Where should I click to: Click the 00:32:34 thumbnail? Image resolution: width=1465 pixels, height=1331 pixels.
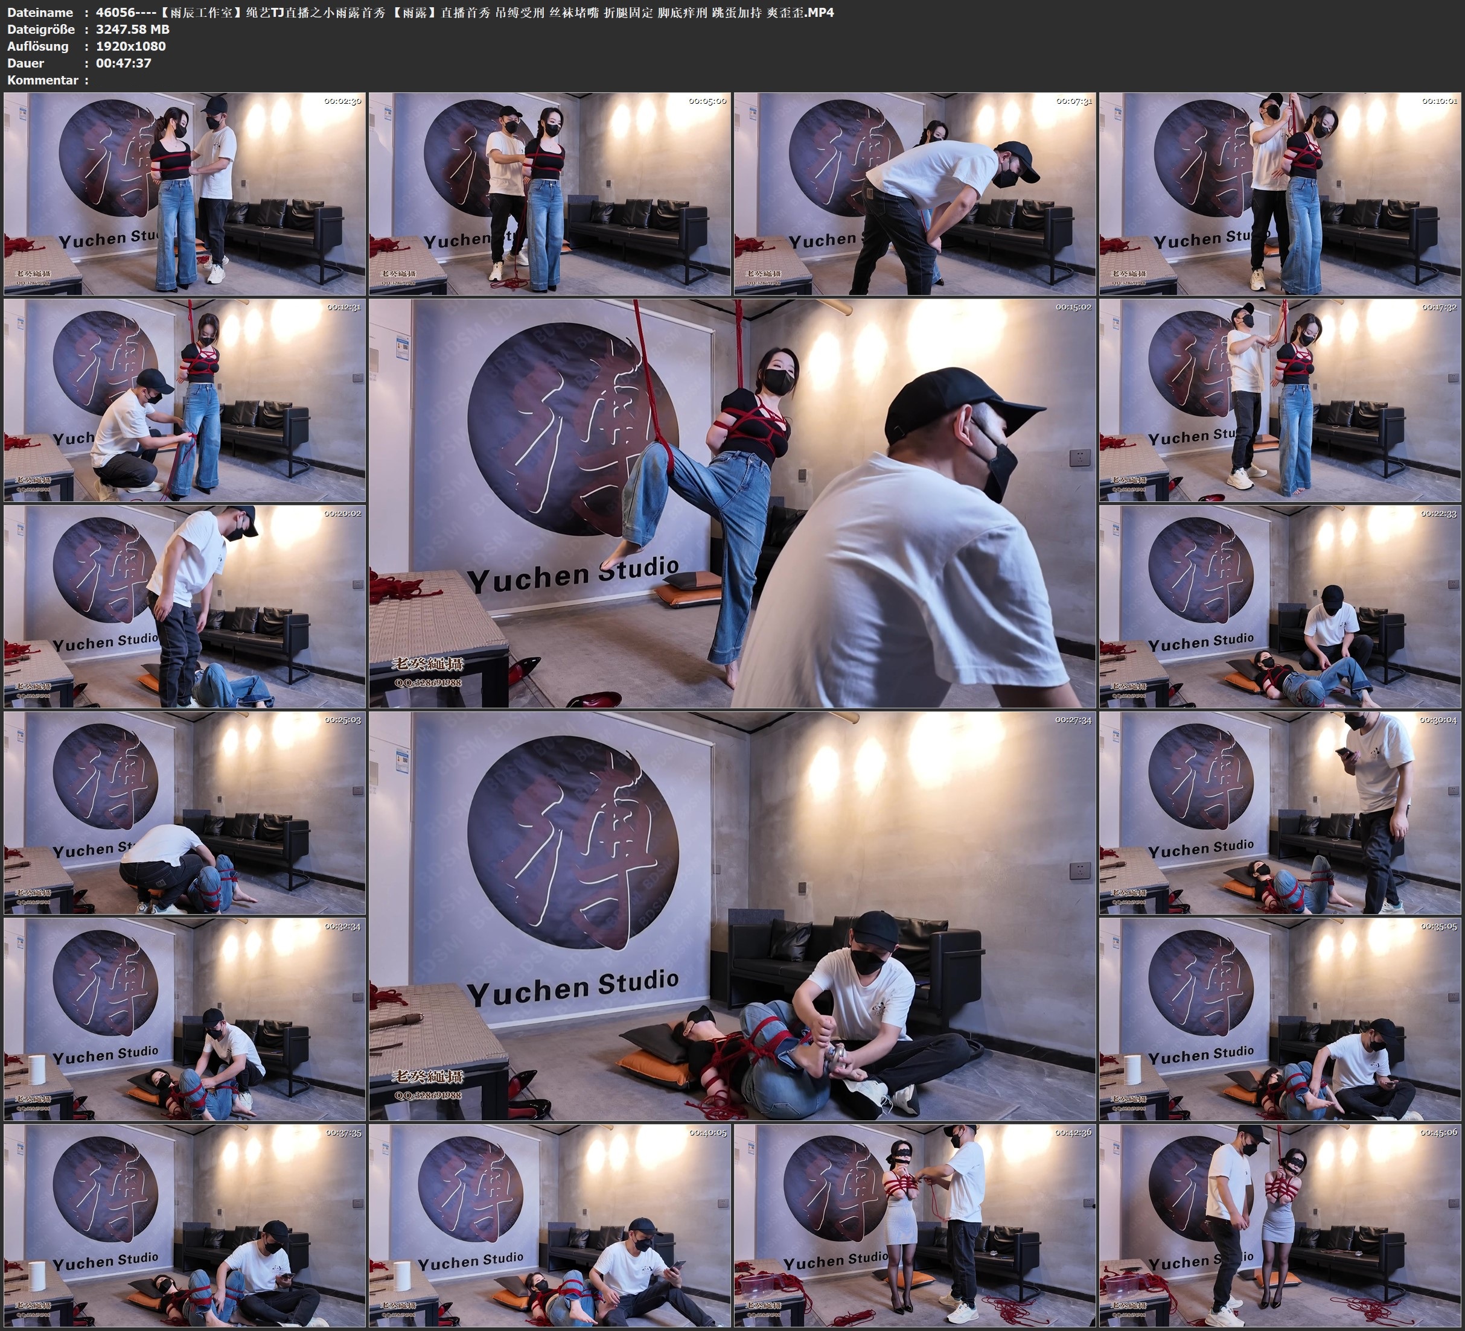click(185, 1019)
